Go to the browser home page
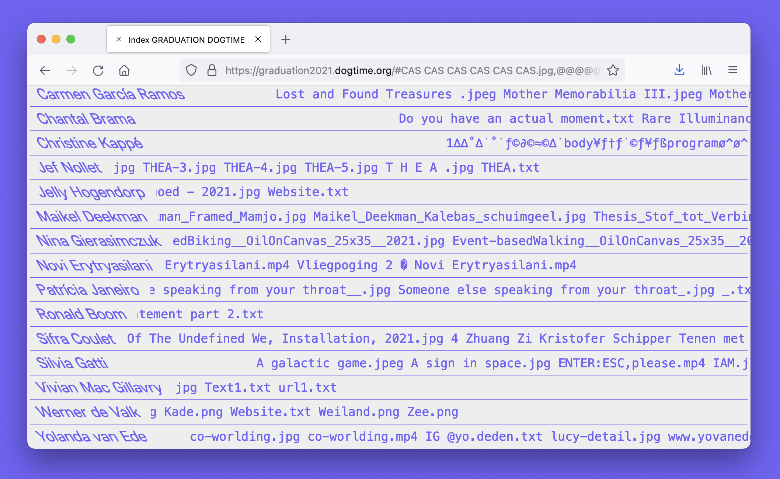Screen dimensions: 780x479 pos(124,70)
